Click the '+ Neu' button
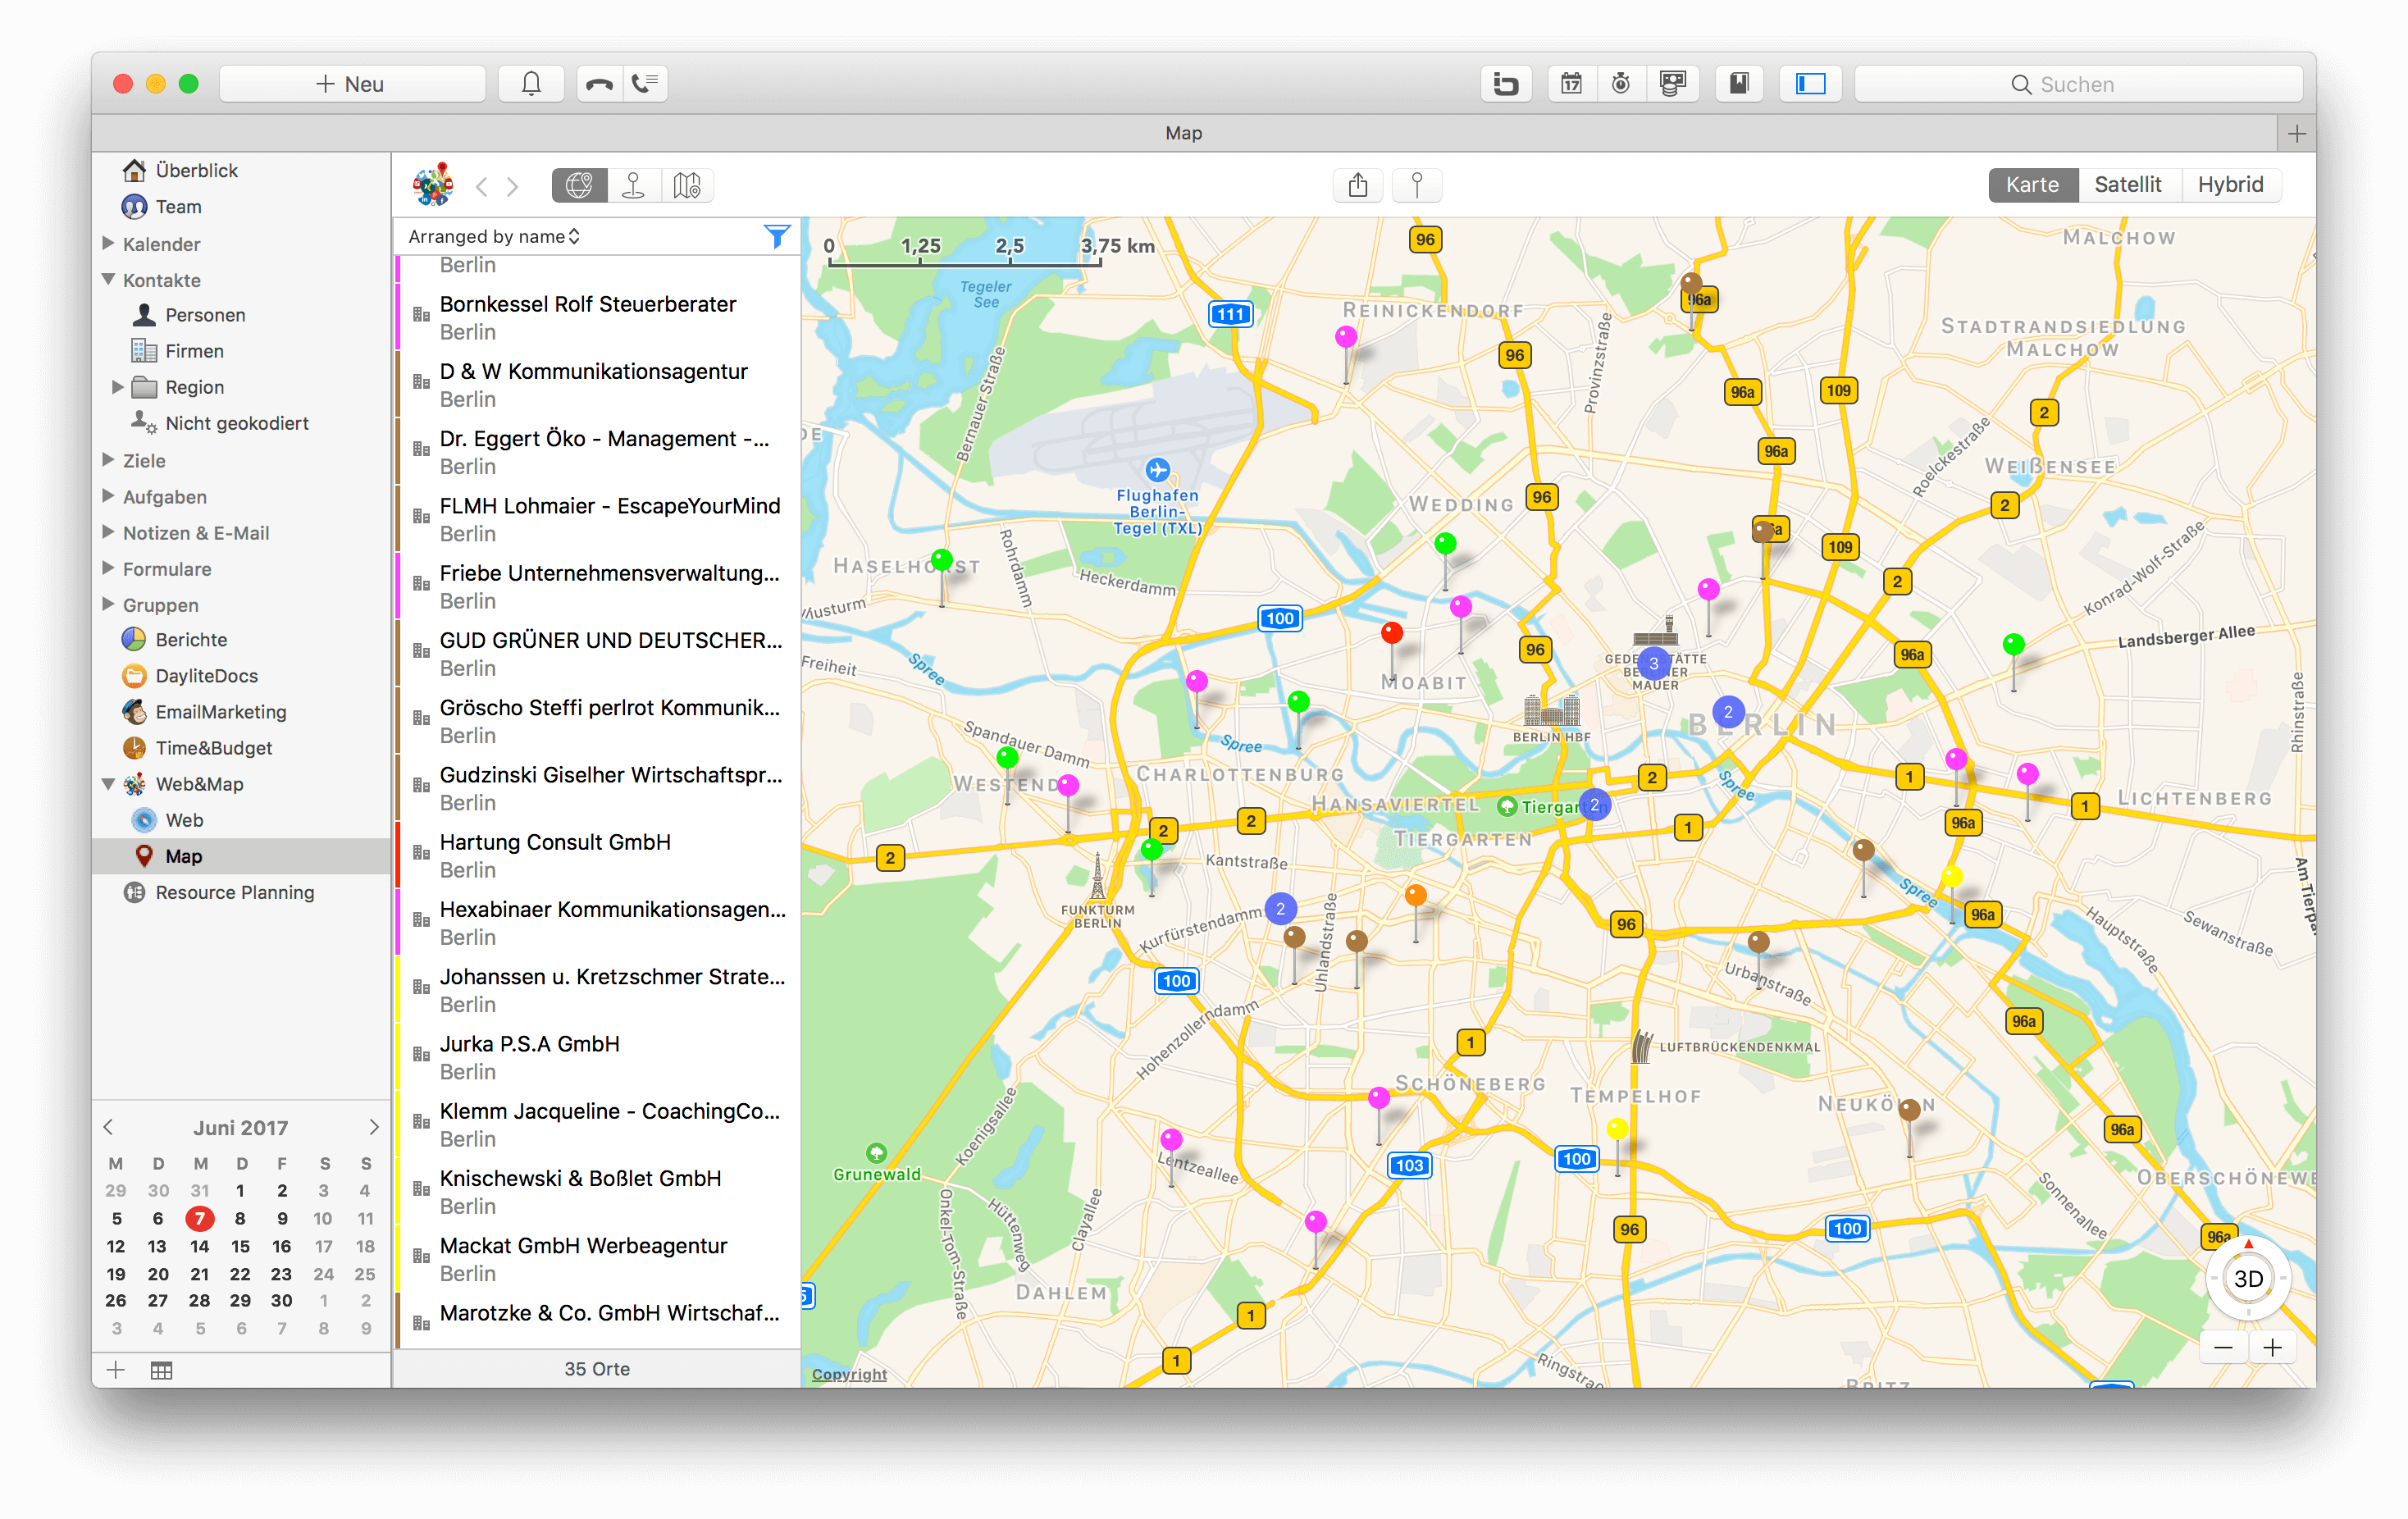Image resolution: width=2408 pixels, height=1519 pixels. tap(352, 83)
